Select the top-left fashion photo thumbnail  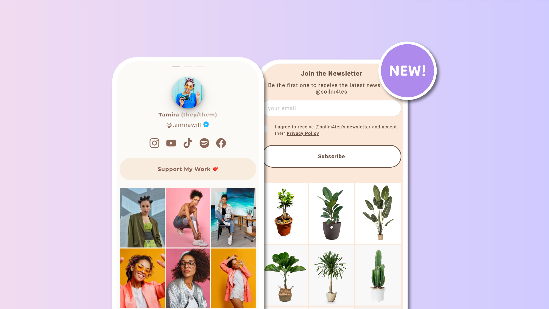[142, 217]
